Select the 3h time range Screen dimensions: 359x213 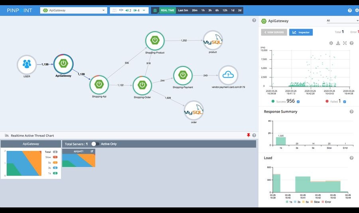pos(210,10)
